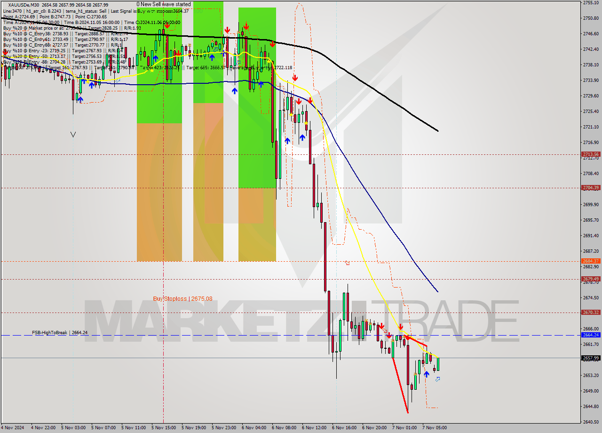Click the 2708.40 price scale value
602x433 pixels.
591,173
